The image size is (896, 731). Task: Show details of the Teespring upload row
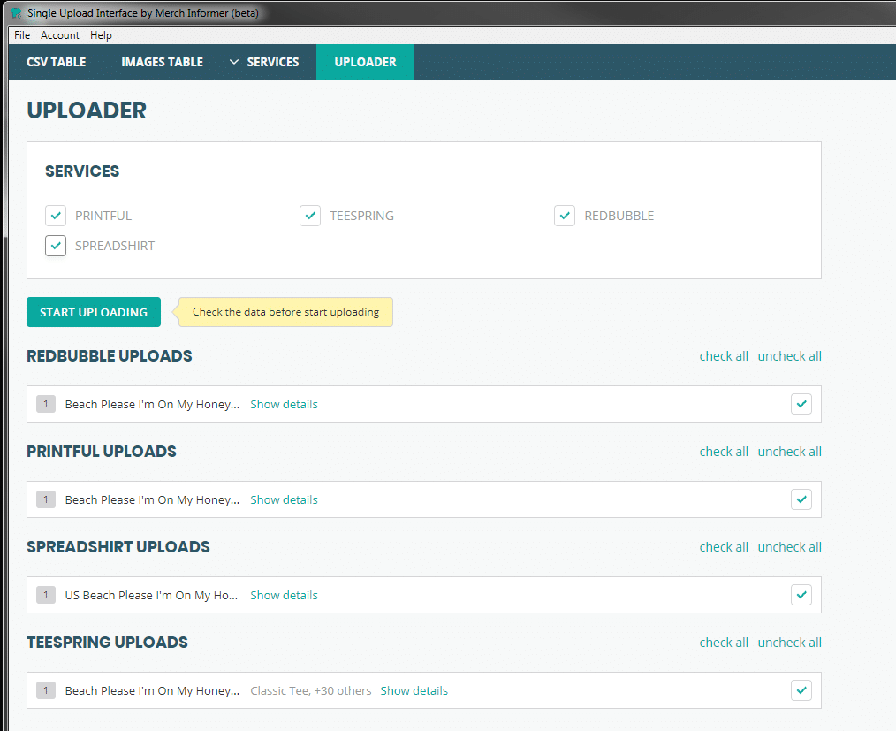[x=414, y=690]
